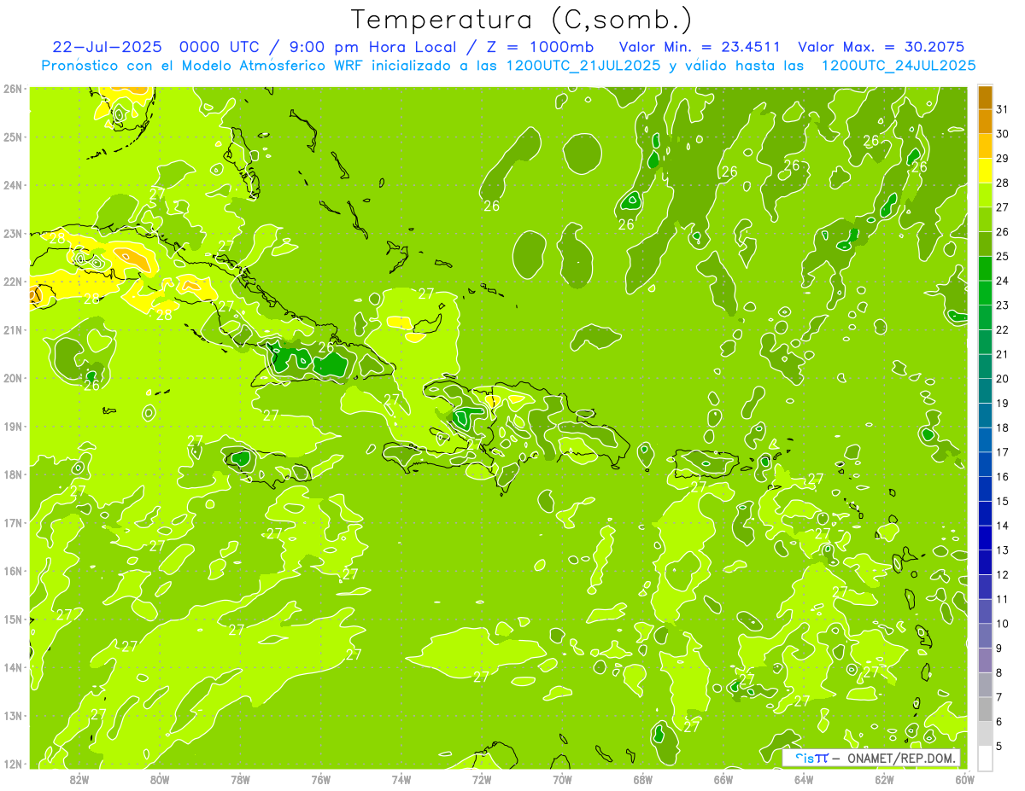Click the '16N' latitude axis label
The width and height of the screenshot is (1025, 791).
[13, 571]
